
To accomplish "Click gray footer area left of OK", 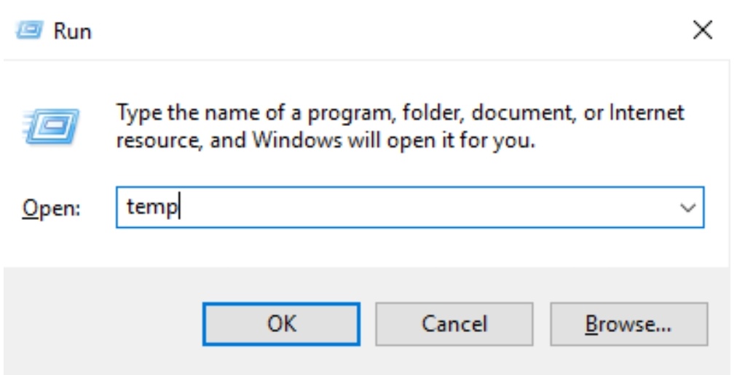I will [103, 324].
